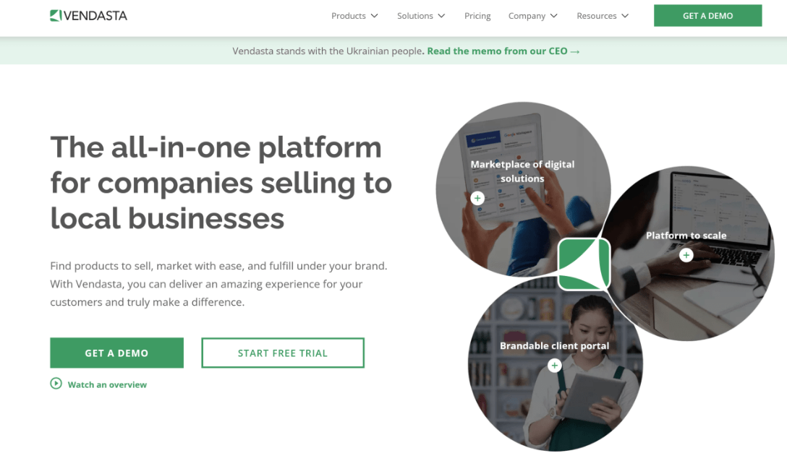The width and height of the screenshot is (787, 461).
Task: Click the hero GET A DEMO button
Action: coord(116,353)
